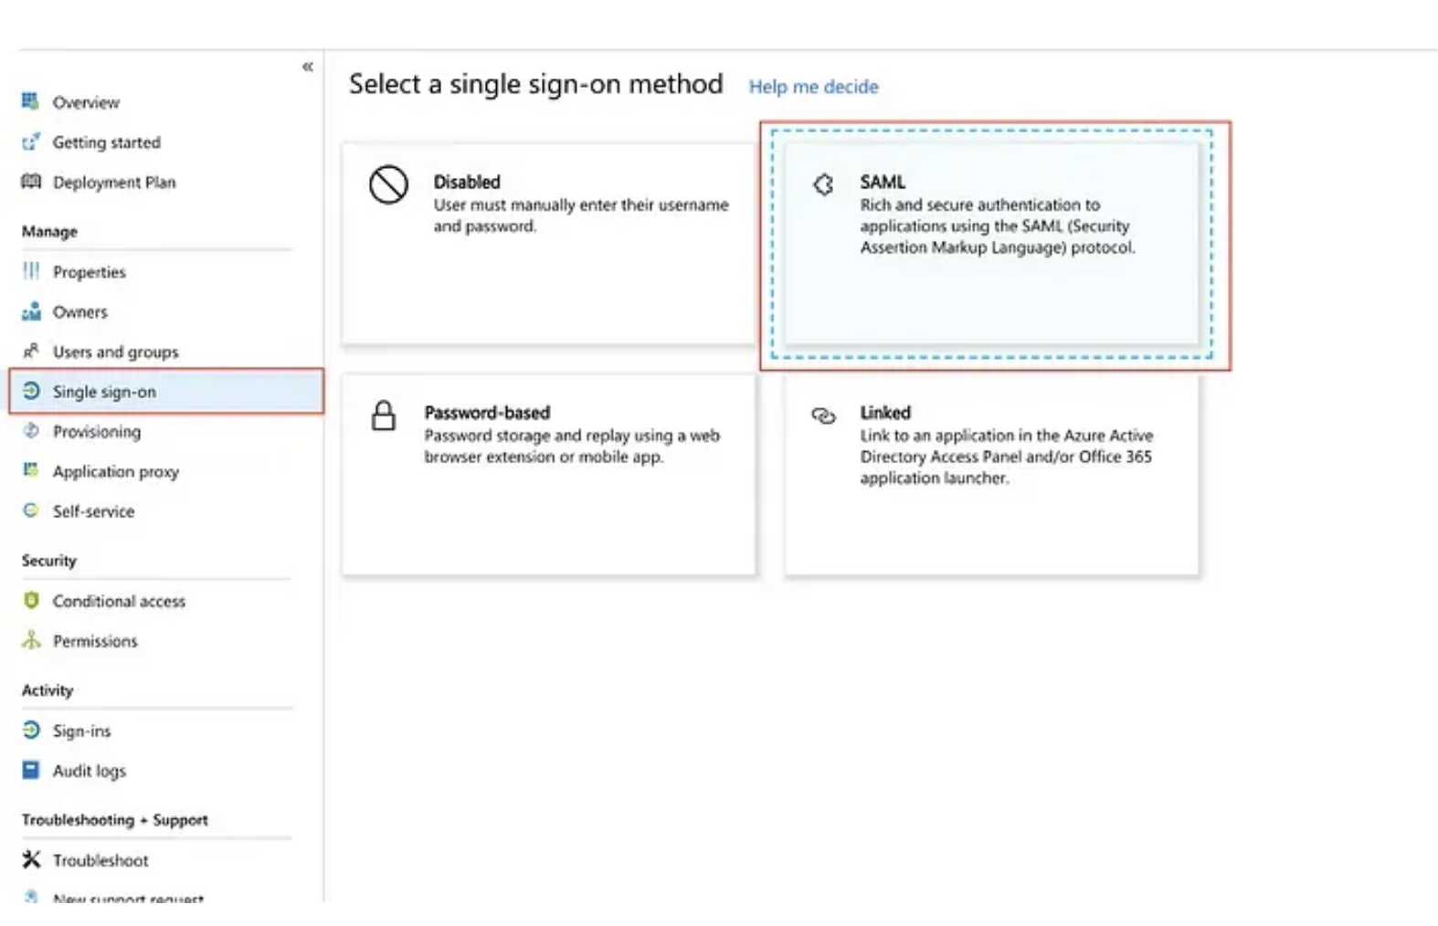Click the Properties bars icon
1438x926 pixels.
pos(31,271)
